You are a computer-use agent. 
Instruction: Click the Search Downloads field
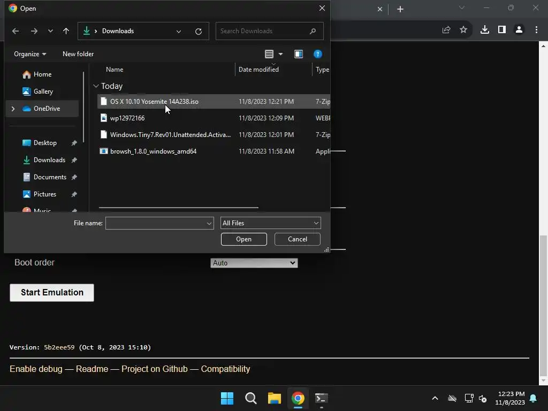click(270, 31)
